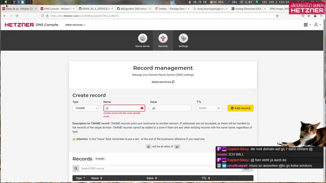Reload the page with refresh icon
This screenshot has height=183, width=326.
point(17,16)
